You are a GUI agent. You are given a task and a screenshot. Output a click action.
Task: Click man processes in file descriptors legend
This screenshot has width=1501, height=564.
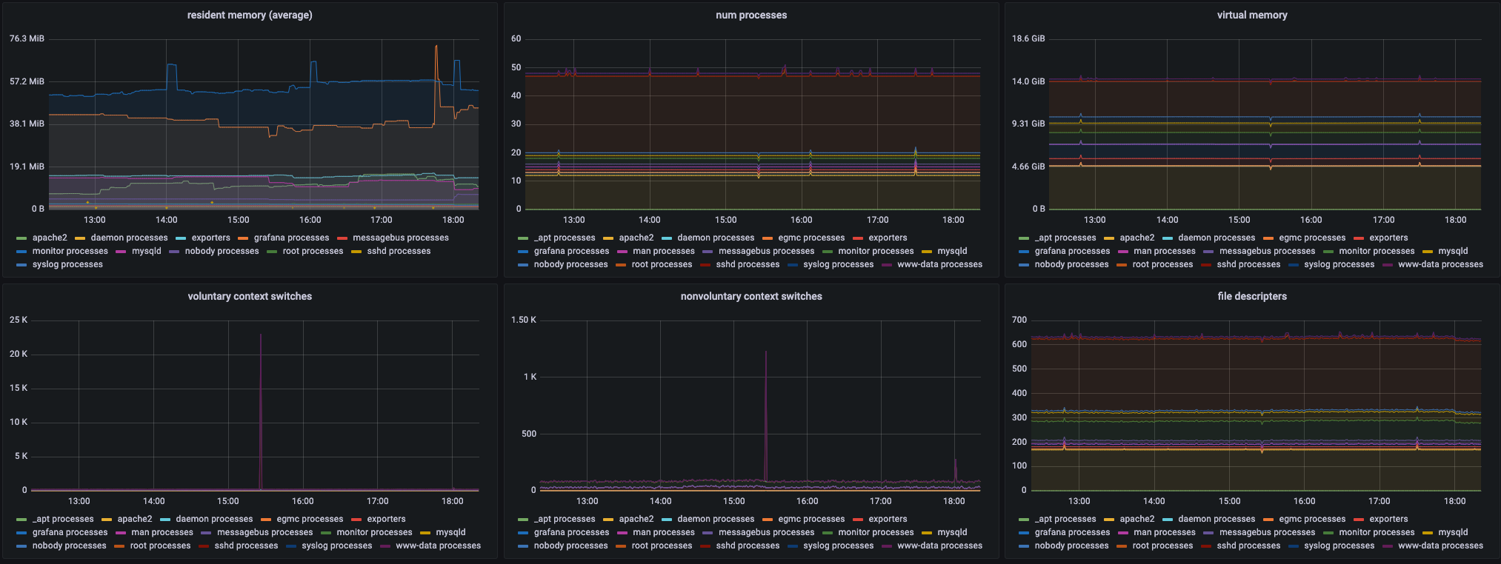pos(1165,532)
